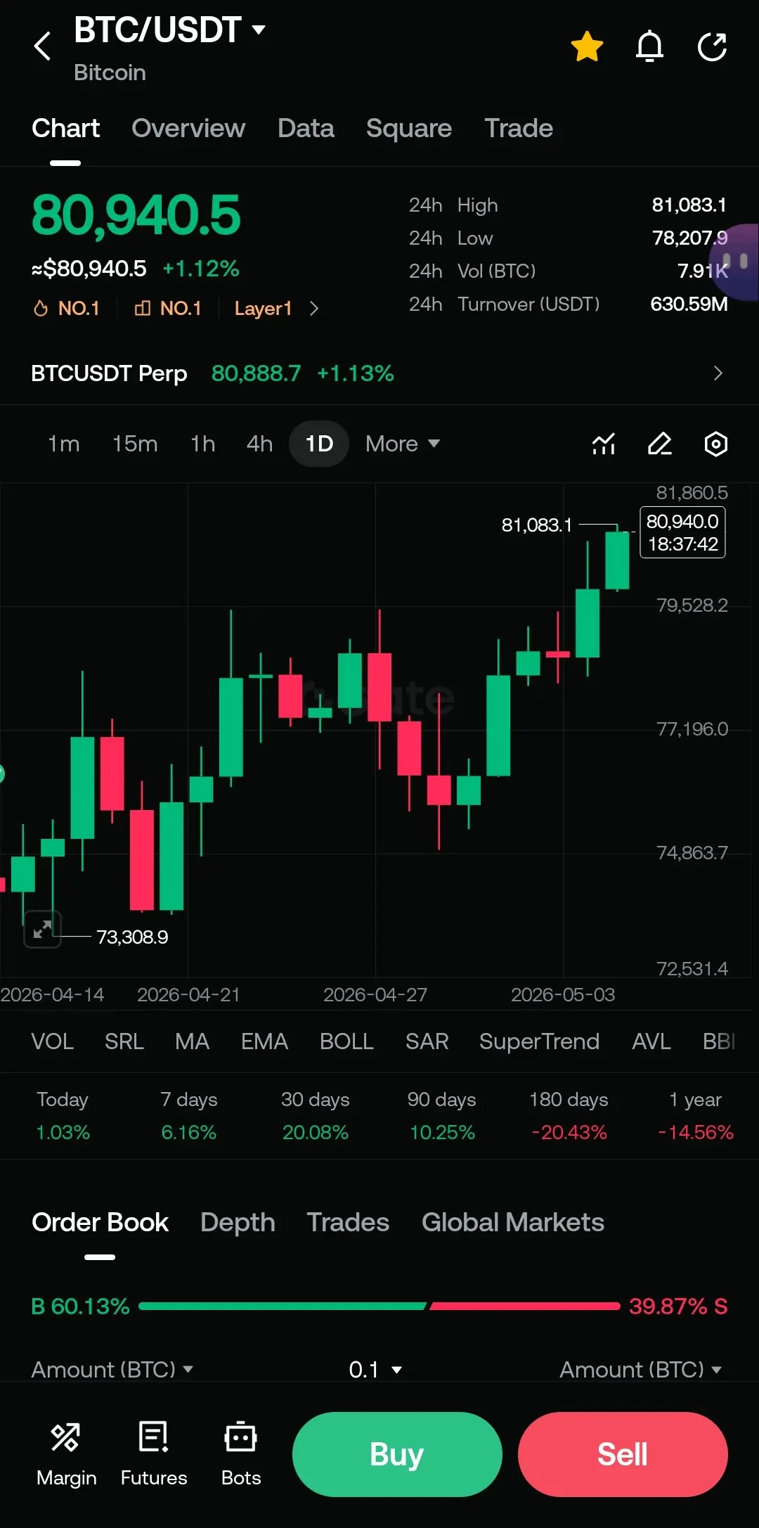This screenshot has height=1528, width=759.
Task: Expand chart to fullscreen
Action: [x=42, y=929]
